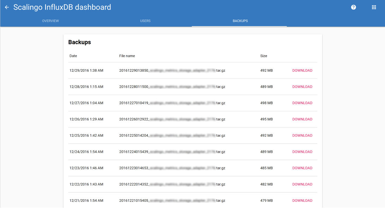Select date 12/27/2016 1:04 AM
Viewport: 385px width, 208px height.
pyautogui.click(x=86, y=103)
